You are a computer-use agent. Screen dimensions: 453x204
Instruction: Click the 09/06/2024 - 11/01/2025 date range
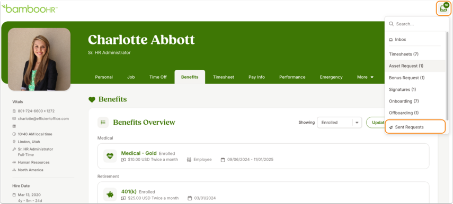click(250, 160)
